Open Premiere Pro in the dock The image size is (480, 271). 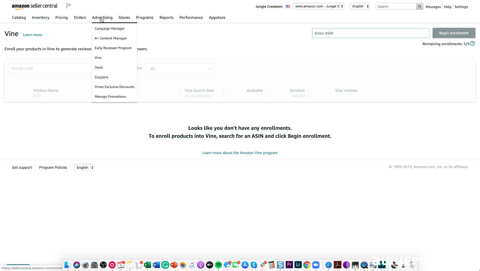pyautogui.click(x=289, y=265)
